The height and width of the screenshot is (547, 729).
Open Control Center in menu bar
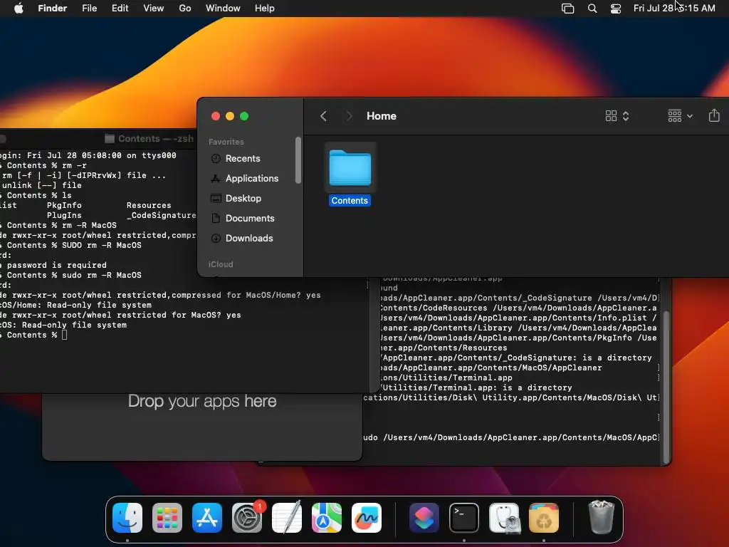point(616,9)
